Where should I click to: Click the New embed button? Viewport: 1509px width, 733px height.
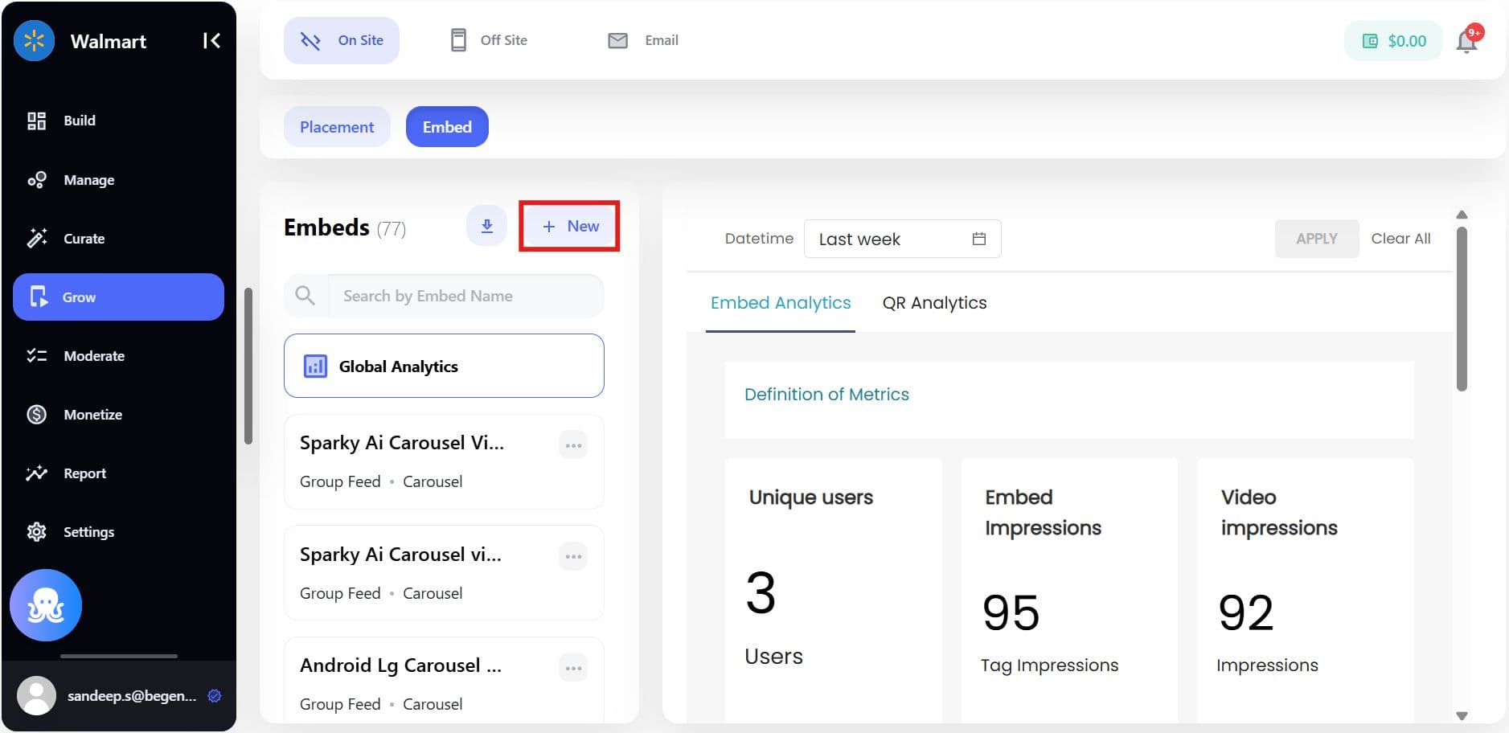tap(569, 227)
